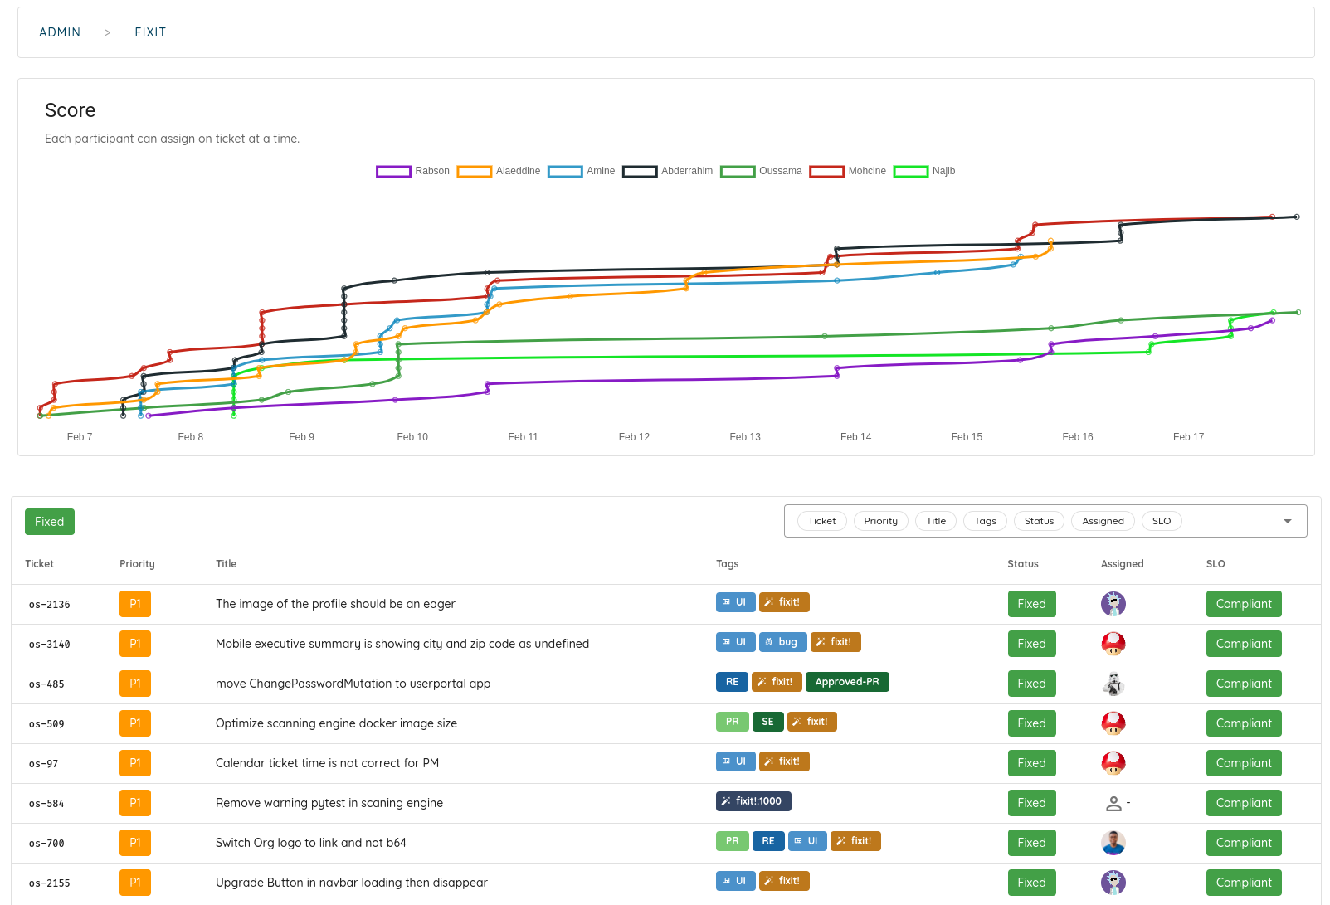This screenshot has width=1330, height=905.
Task: Remove Ticket chip from column selector
Action: tap(821, 521)
